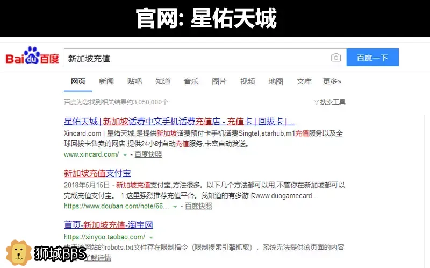Screen dimensions: 430x268
Task: Click the www.xincard.com/ green URL
Action: tap(91, 154)
